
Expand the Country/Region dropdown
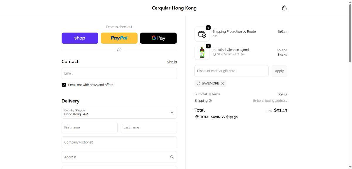pos(119,113)
